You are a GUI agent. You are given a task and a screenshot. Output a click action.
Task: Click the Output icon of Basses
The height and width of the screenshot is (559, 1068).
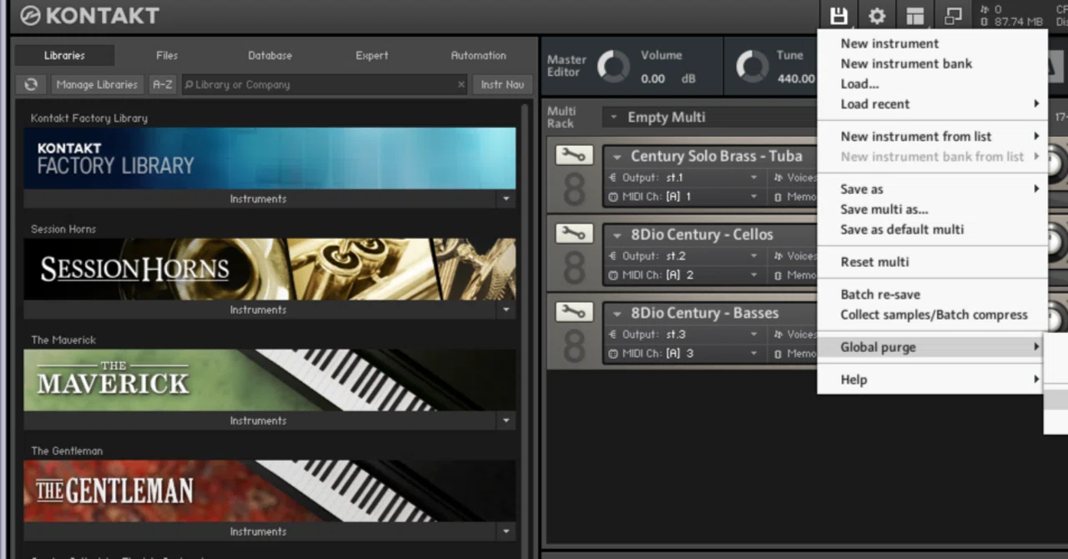[613, 335]
